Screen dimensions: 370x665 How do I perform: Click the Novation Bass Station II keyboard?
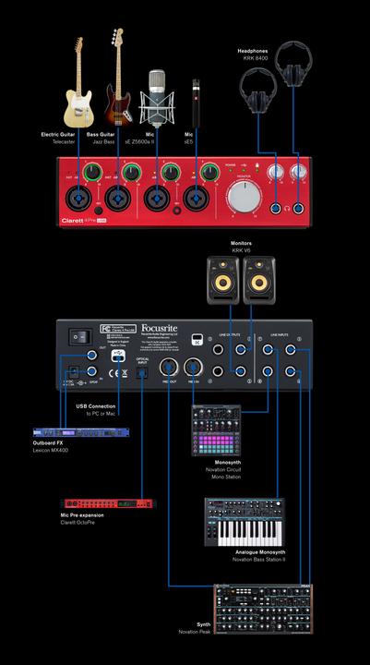(245, 522)
